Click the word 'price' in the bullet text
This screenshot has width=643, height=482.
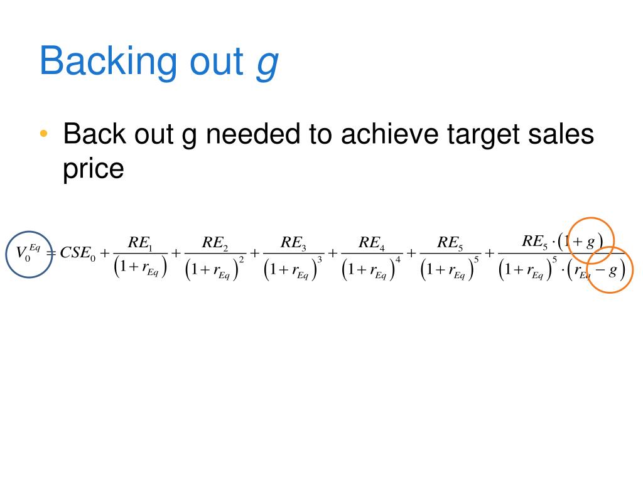point(93,169)
